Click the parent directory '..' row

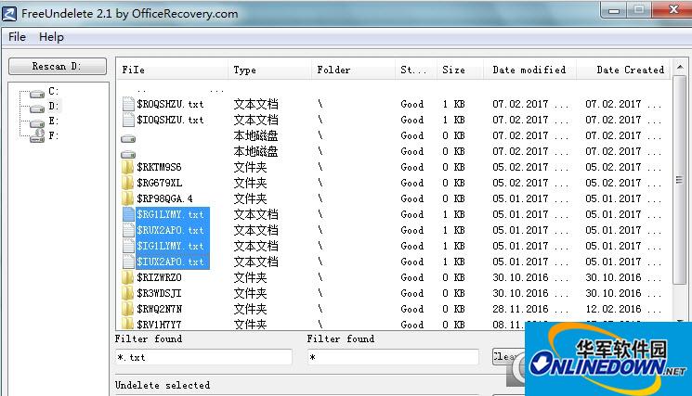[x=141, y=90]
